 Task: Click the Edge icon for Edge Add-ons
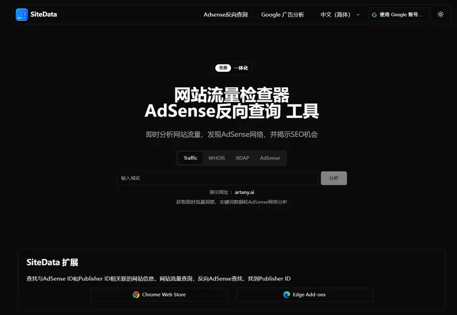287,294
